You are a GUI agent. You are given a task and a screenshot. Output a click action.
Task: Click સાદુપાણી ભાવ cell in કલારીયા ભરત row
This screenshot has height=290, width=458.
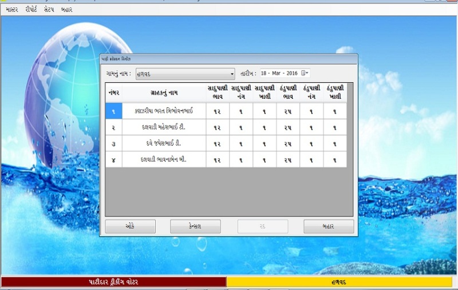[x=218, y=111]
